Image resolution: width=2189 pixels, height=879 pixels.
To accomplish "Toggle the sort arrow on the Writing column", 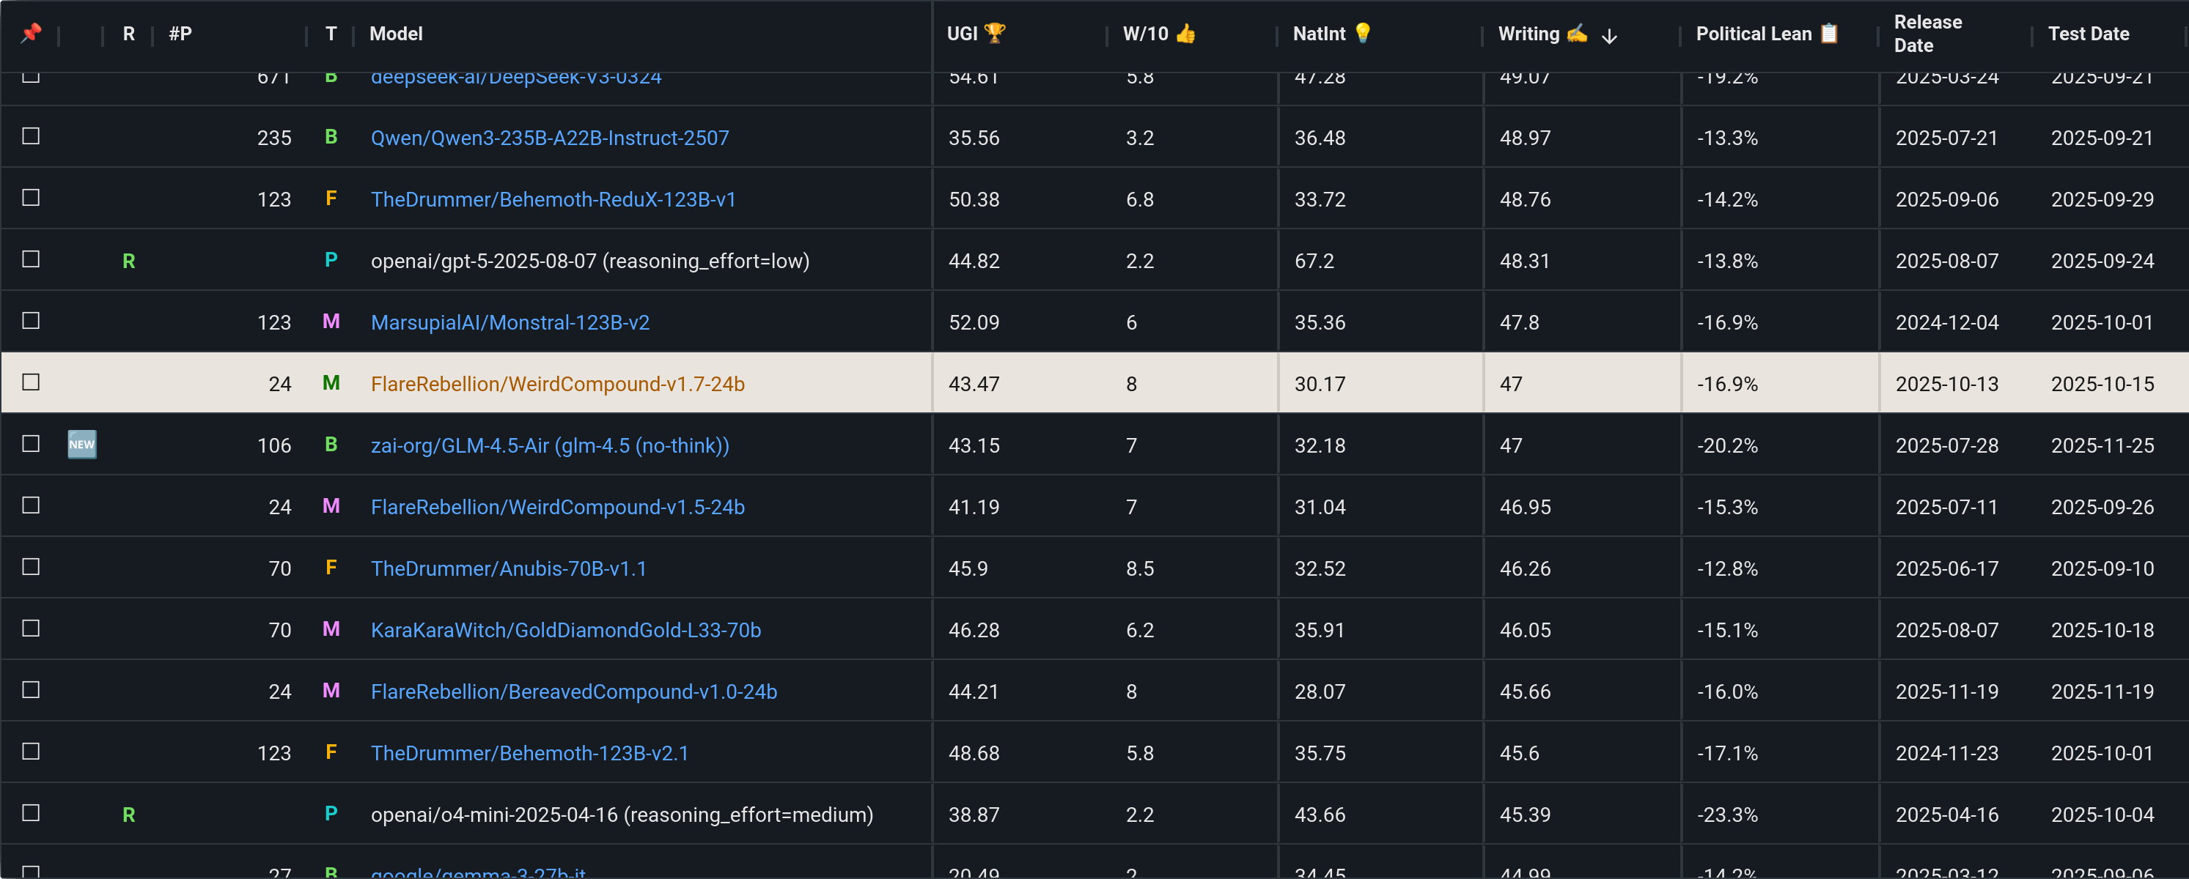I will click(x=1608, y=36).
